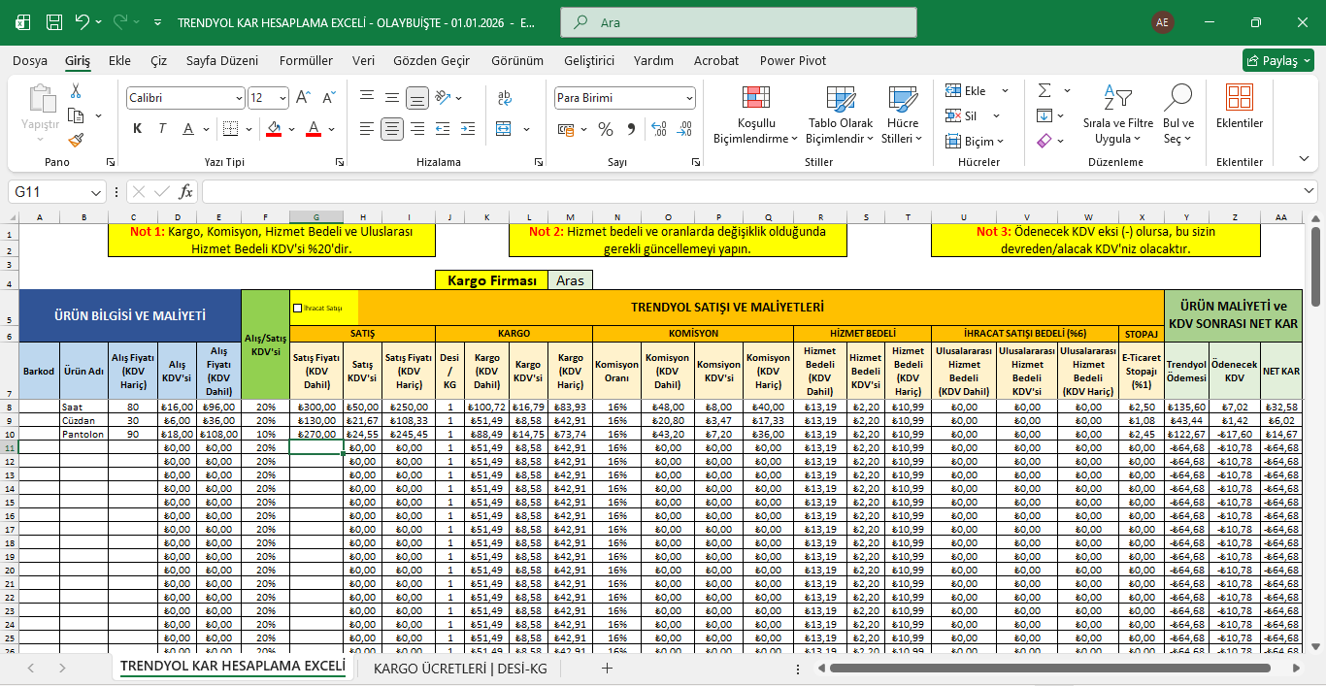This screenshot has height=686, width=1326.
Task: Click the percent style icon
Action: tap(605, 129)
